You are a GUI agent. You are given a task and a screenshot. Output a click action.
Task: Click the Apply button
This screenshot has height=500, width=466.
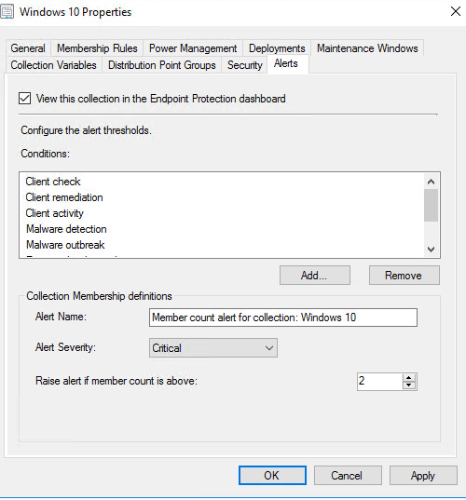coord(423,476)
